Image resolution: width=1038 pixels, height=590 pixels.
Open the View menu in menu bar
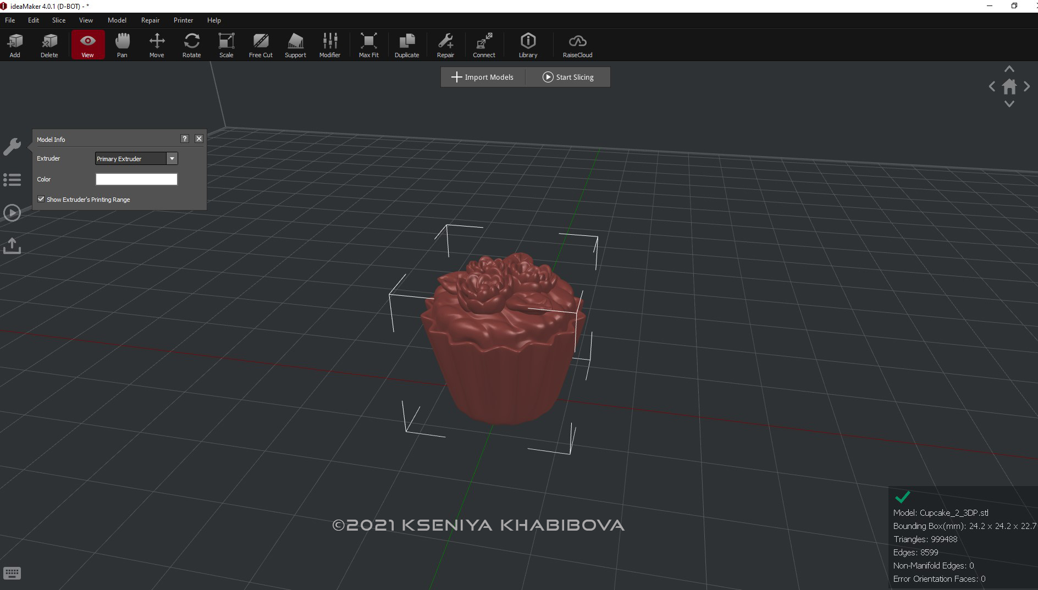point(86,20)
